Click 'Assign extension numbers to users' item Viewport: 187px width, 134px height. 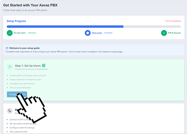pos(25,79)
